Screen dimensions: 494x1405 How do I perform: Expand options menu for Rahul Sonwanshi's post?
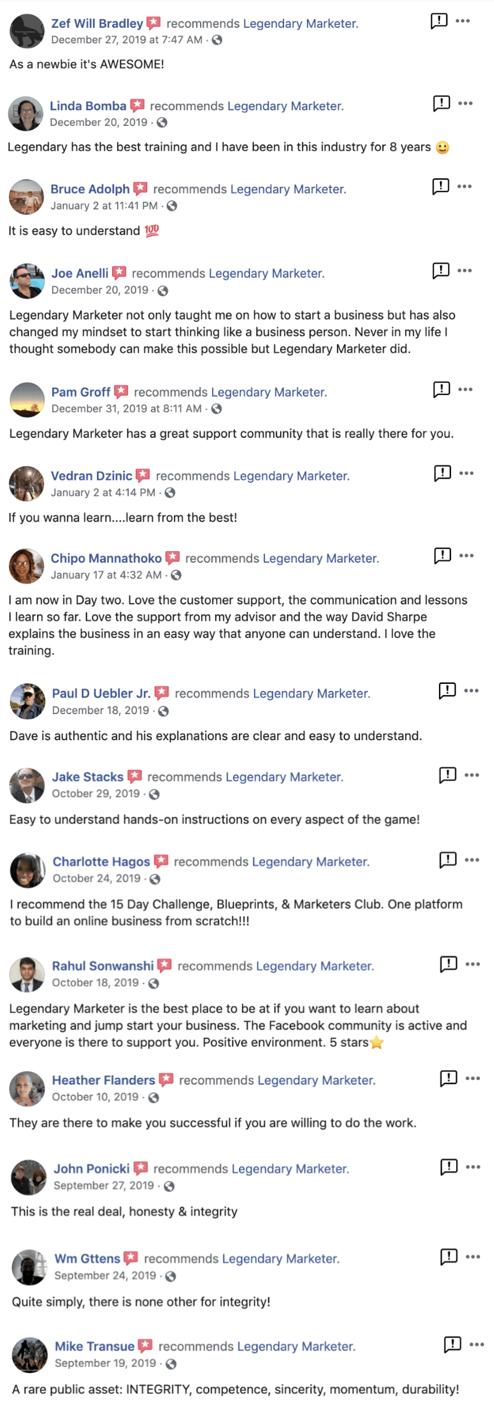pyautogui.click(x=473, y=964)
